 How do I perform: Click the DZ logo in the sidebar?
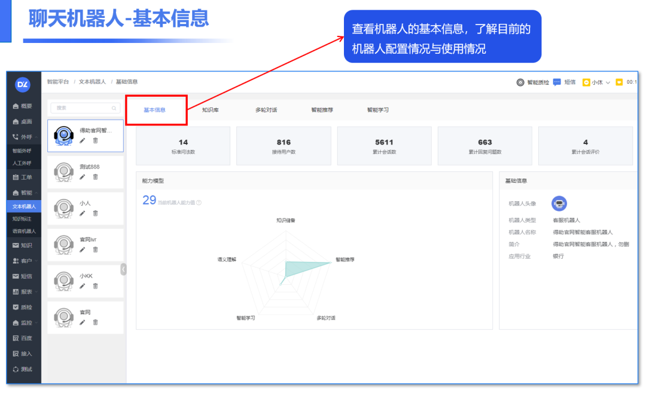[23, 85]
